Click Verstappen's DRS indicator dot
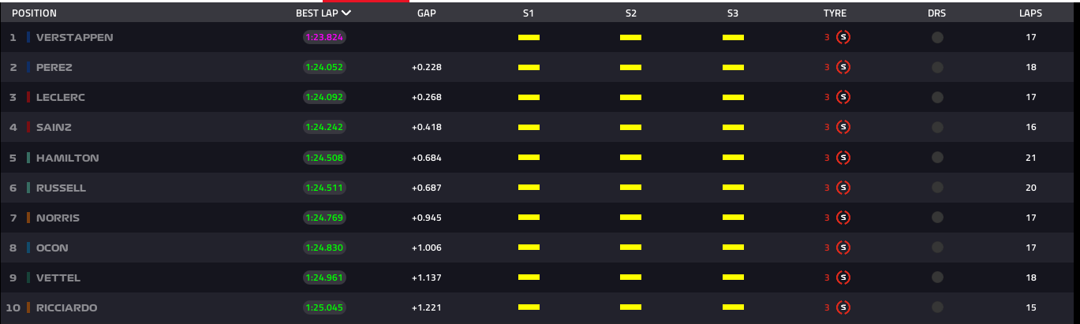 point(937,37)
